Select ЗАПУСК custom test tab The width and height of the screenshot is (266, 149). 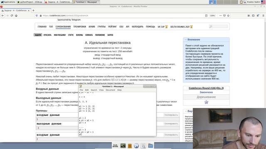[x=110, y=35]
